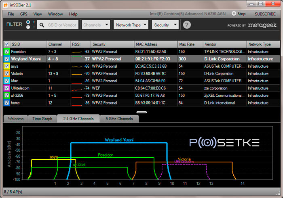
Task: Uncheck the UKrtelecom network checkbox
Action: [x=6, y=88]
